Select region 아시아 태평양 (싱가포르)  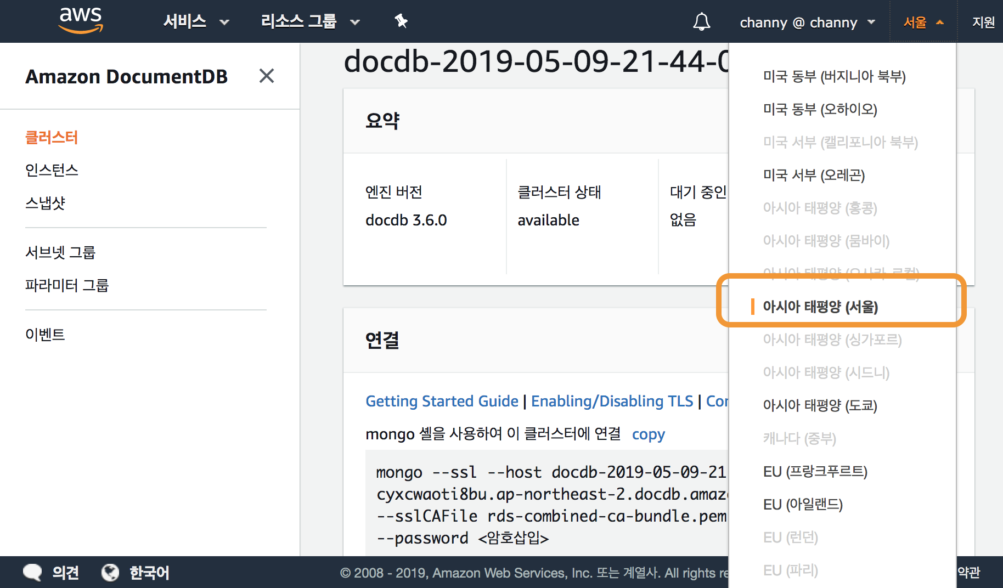[832, 340]
